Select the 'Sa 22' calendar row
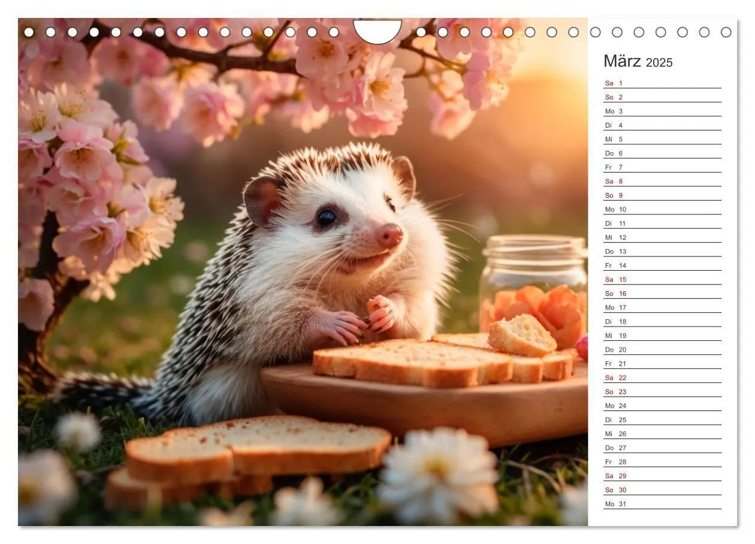755x544 pixels. (x=662, y=377)
